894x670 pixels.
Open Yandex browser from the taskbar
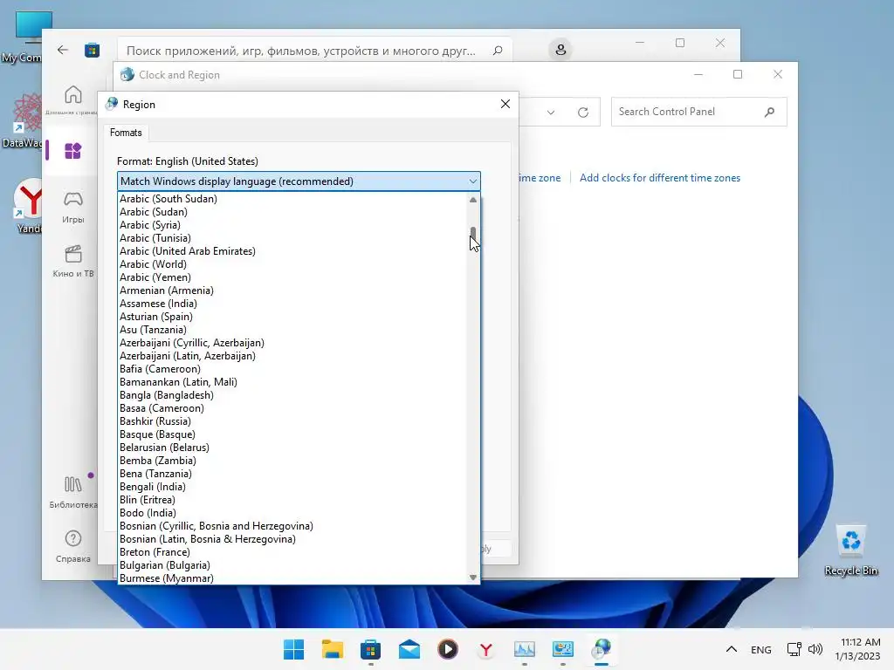coord(485,649)
